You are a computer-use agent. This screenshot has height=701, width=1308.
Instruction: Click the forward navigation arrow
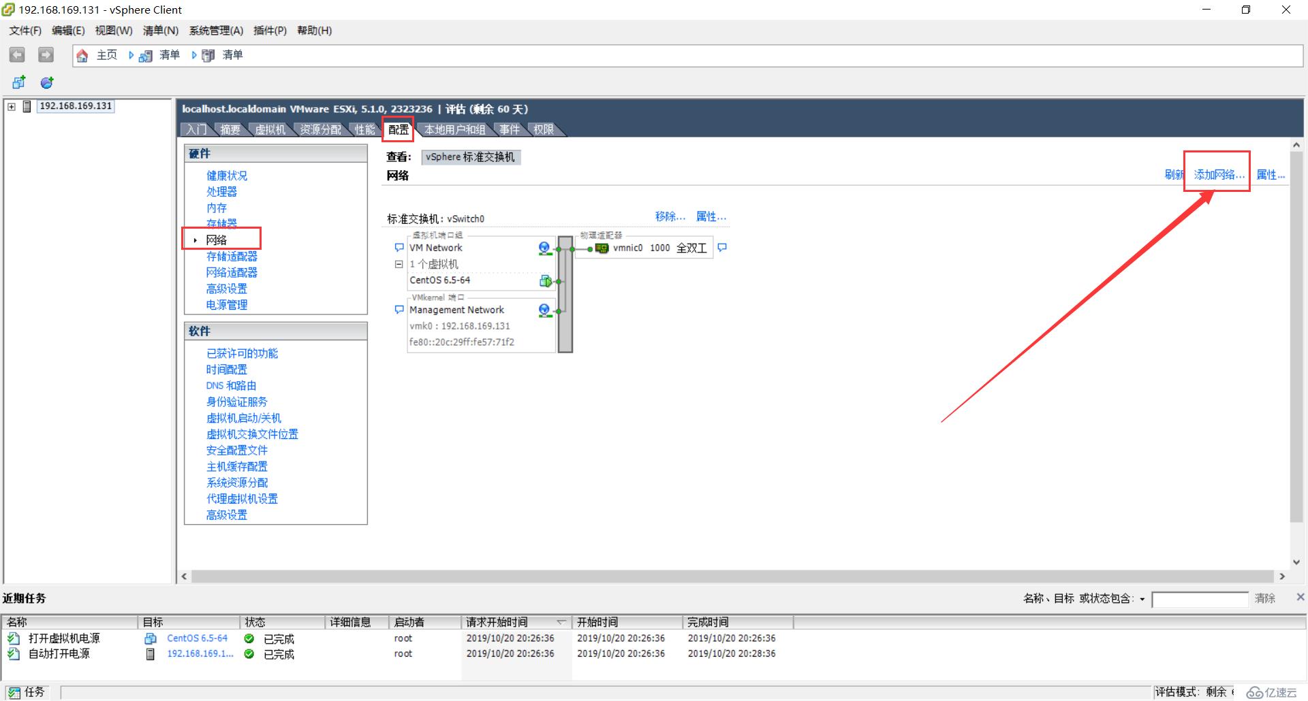[46, 55]
